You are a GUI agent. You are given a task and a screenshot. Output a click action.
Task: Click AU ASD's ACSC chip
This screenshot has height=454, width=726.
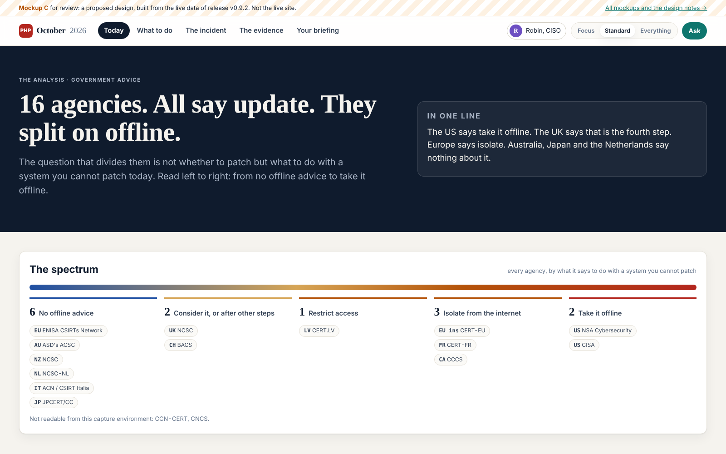[54, 345]
